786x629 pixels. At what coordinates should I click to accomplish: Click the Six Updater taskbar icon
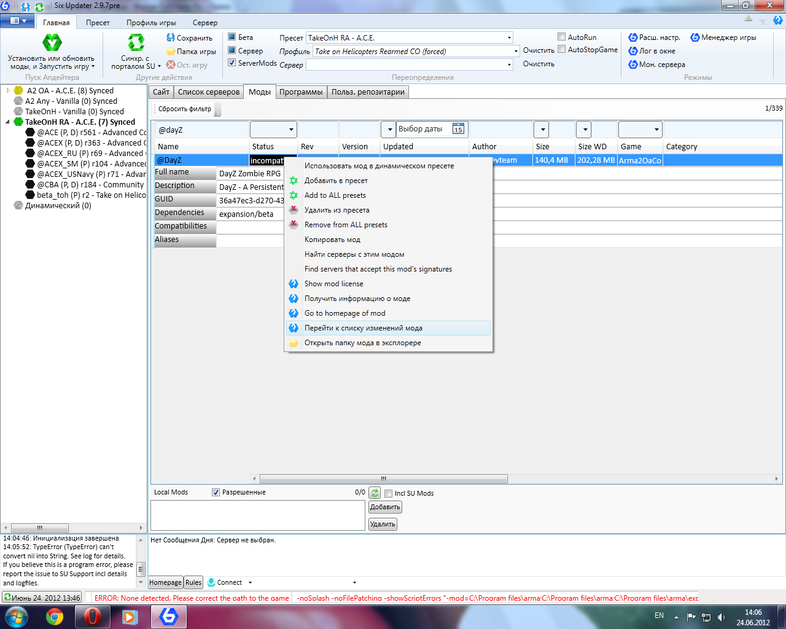(x=168, y=617)
